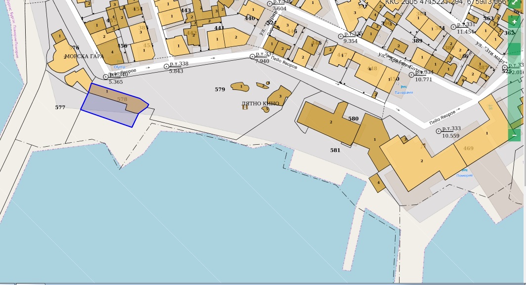
Task: Zoom out with the minus button
Action: click(x=514, y=135)
